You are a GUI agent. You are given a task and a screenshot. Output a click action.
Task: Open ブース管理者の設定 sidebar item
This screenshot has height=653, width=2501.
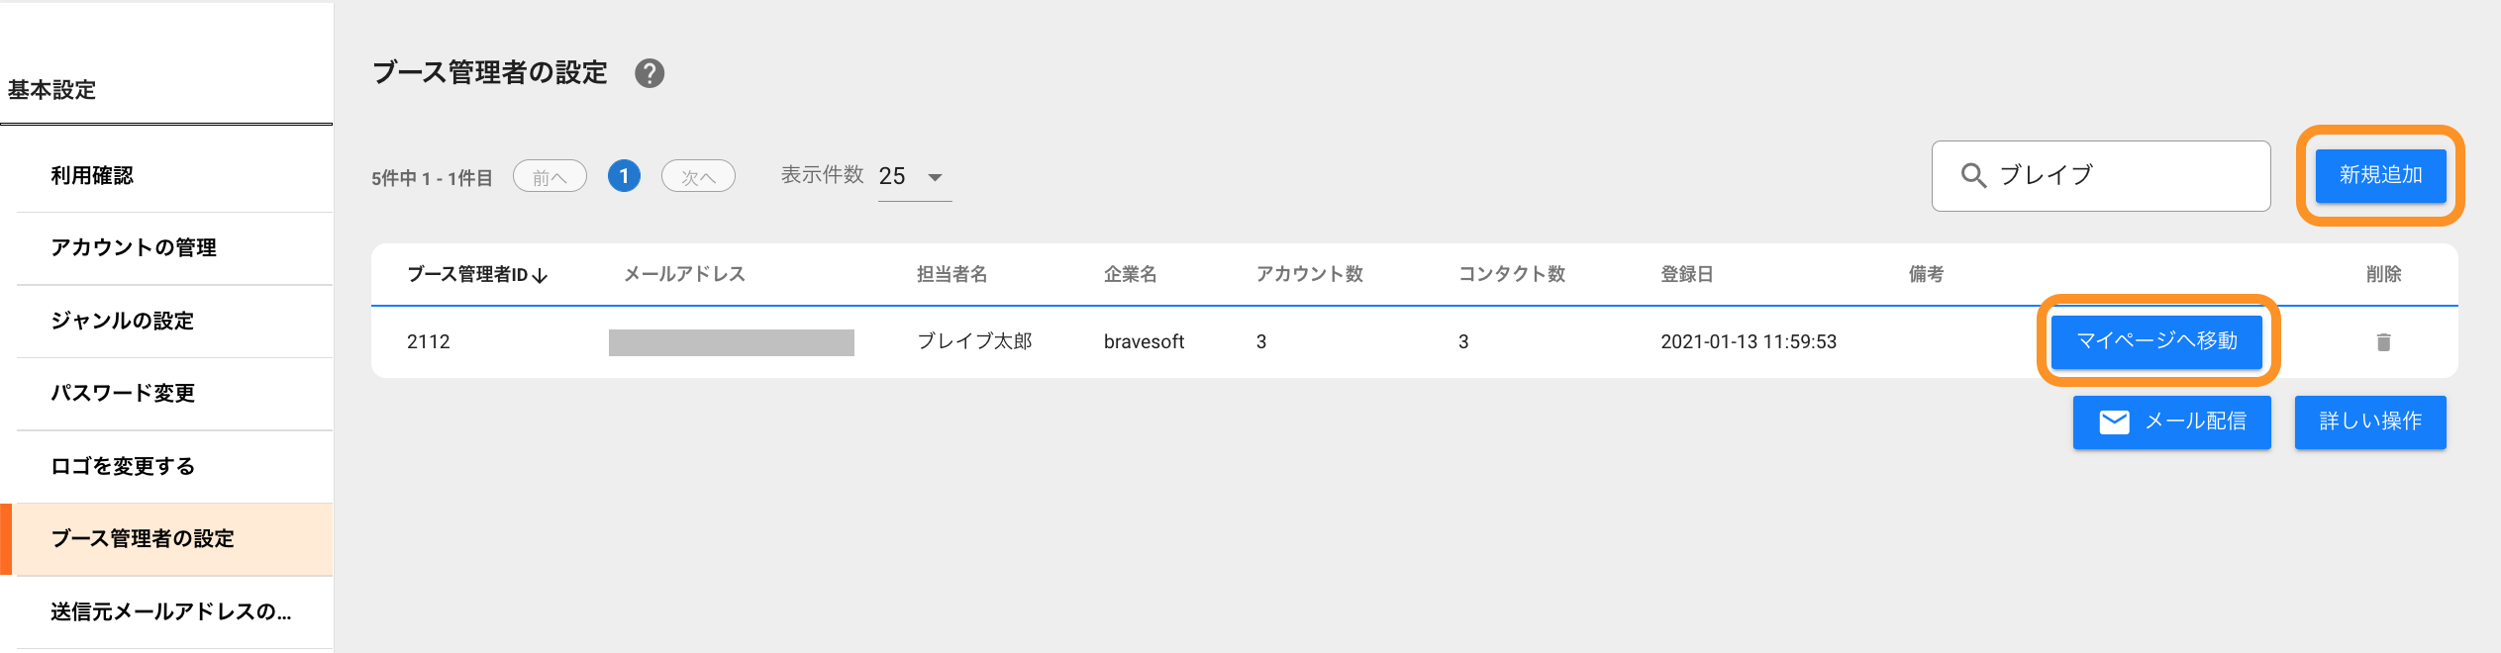click(x=143, y=539)
